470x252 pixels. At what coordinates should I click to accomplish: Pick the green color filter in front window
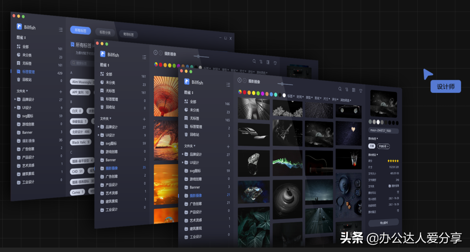click(258, 93)
